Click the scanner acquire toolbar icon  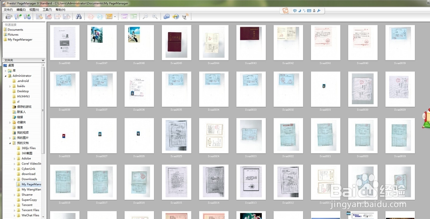pyautogui.click(x=9, y=17)
